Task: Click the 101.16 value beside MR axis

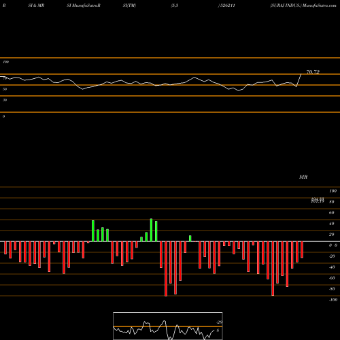Action: [318, 201]
